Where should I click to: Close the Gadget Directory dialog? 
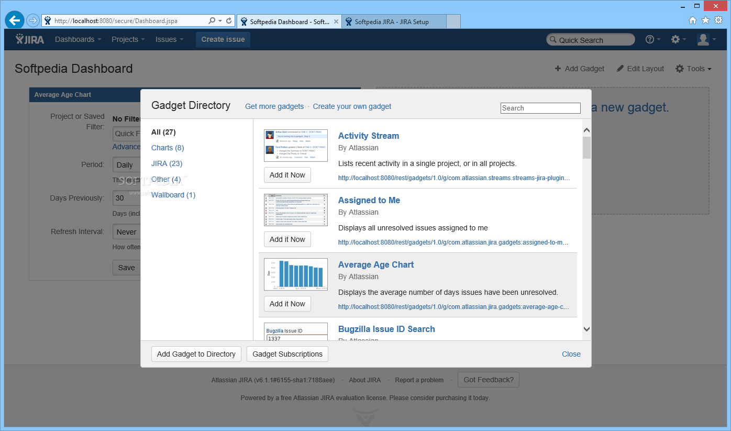pos(571,354)
